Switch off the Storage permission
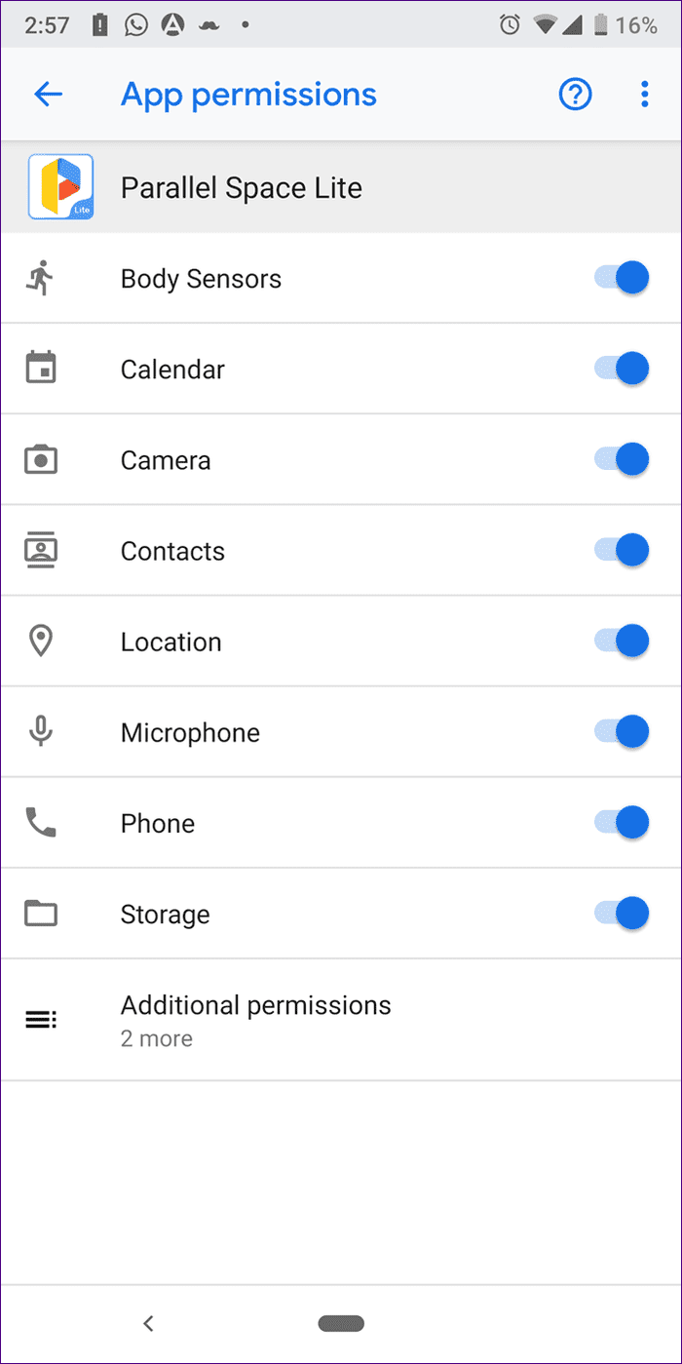Viewport: 682px width, 1364px height. 621,914
